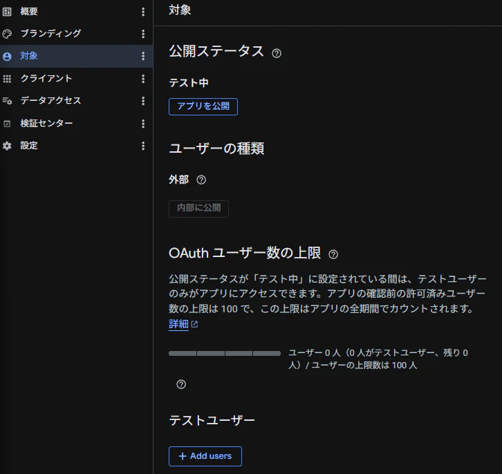The width and height of the screenshot is (502, 474).
Task: Open the three-dot menu for 検証センター
Action: 143,124
